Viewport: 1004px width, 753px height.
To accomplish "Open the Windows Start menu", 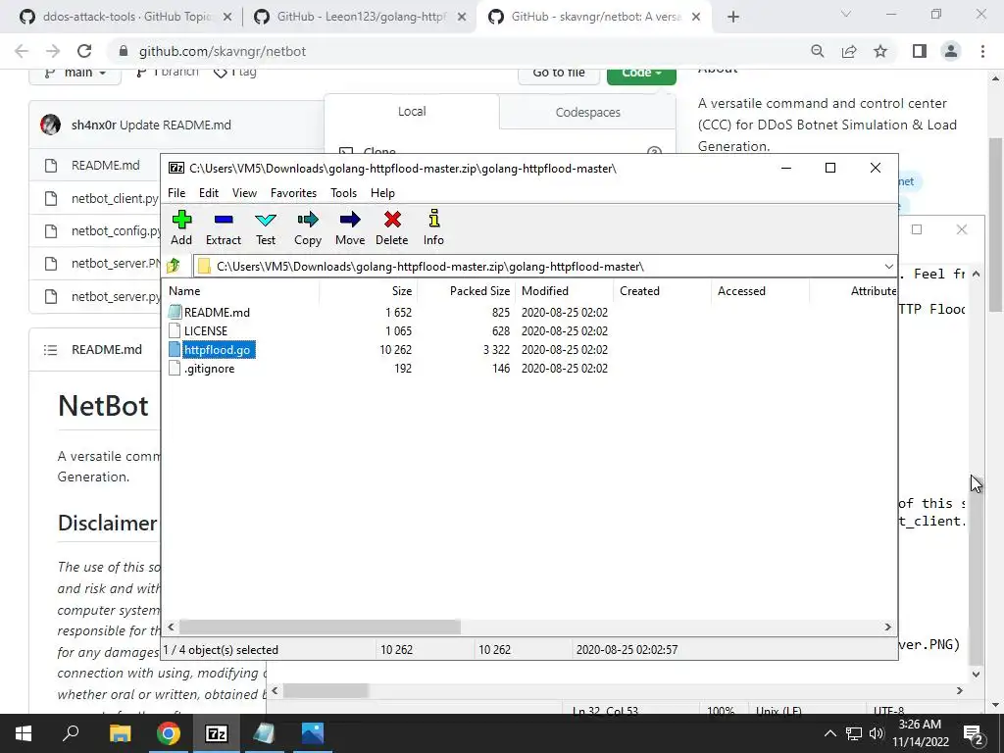I will (24, 733).
